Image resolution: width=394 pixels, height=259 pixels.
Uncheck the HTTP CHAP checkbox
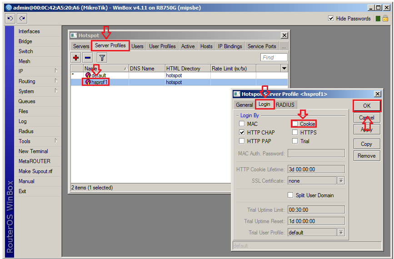242,132
